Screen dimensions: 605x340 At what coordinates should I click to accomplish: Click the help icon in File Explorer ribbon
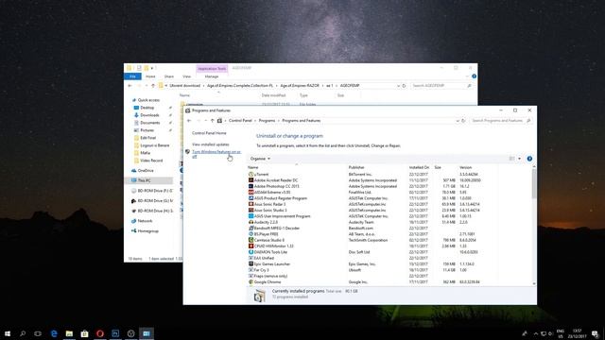point(474,76)
